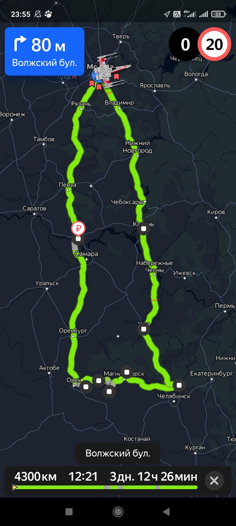
Task: Tap the waypoint marker closest to Орск
Action: (x=86, y=386)
